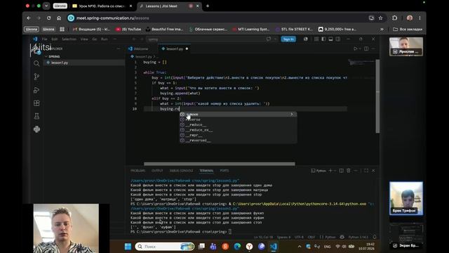Open the additional menus ellipsis in VS Code

click(x=115, y=39)
